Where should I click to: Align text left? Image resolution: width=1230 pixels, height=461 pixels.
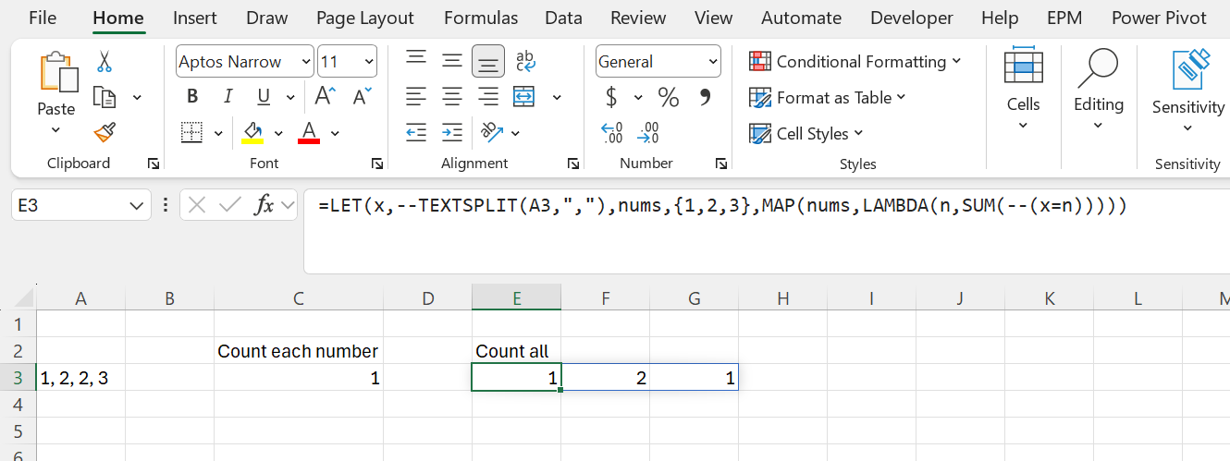[416, 97]
